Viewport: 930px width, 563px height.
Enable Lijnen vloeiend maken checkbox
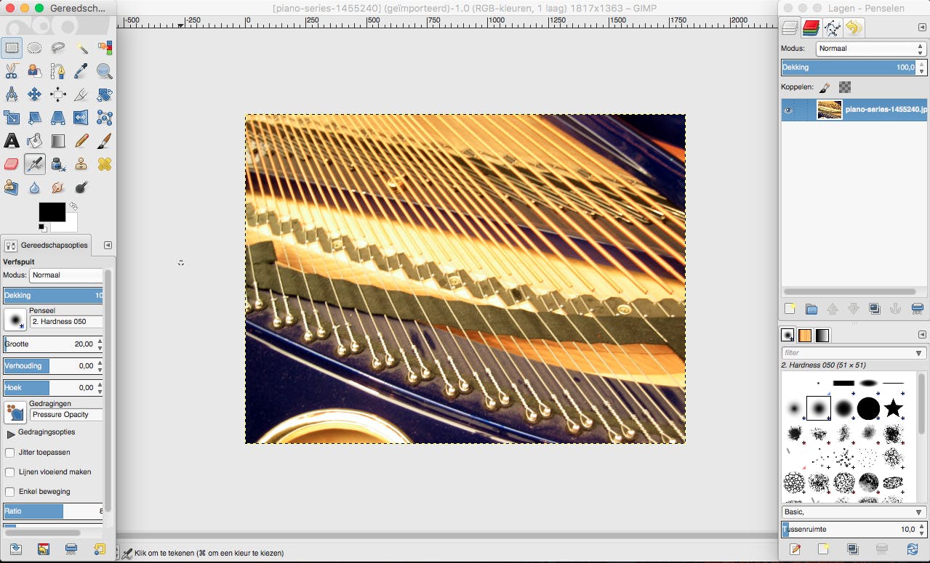(x=9, y=472)
